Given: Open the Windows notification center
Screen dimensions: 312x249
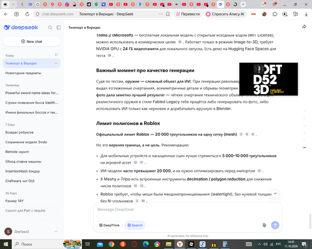Looking at the screenshot, I should 305,244.
